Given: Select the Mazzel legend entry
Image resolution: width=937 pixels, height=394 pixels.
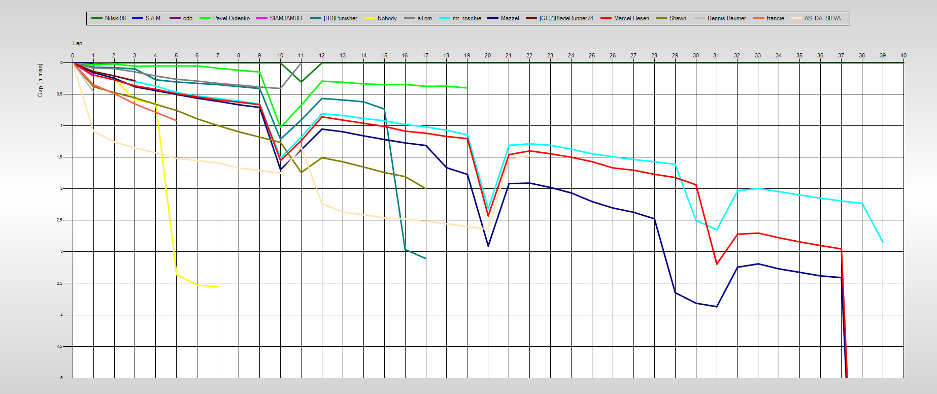Looking at the screenshot, I should tap(510, 18).
